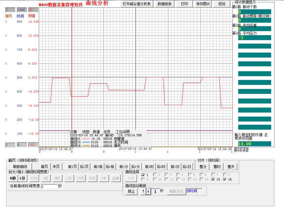Uncheck curve 15 checkbox
The width and height of the screenshot is (284, 223).
[x=213, y=179]
